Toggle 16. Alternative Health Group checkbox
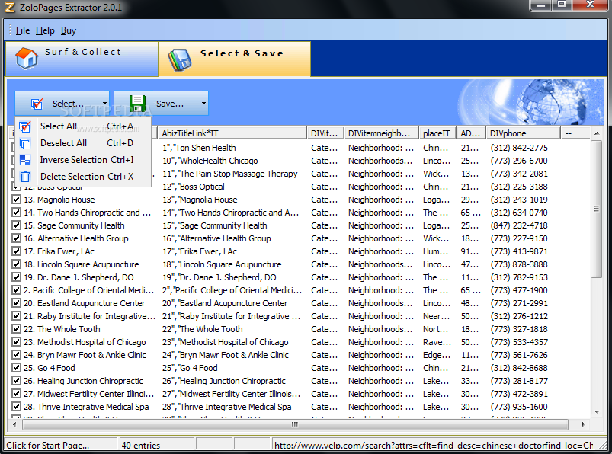Image resolution: width=612 pixels, height=454 pixels. pos(16,238)
